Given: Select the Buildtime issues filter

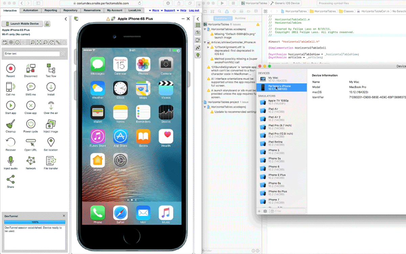Looking at the screenshot, I should pos(223,18).
